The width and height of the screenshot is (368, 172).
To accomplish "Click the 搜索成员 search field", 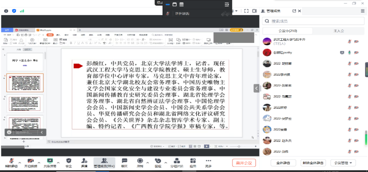I will point(313,21).
